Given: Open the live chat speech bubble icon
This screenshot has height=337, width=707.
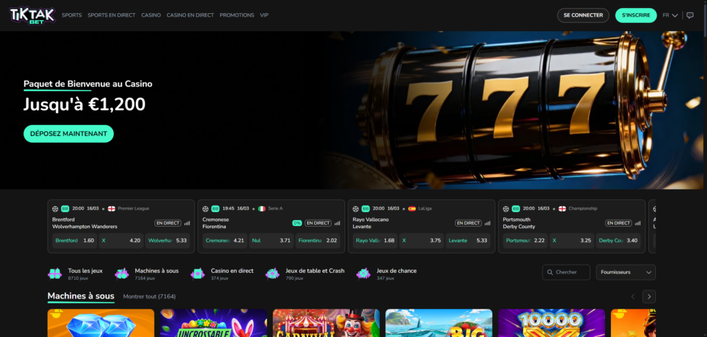Looking at the screenshot, I should coord(689,15).
